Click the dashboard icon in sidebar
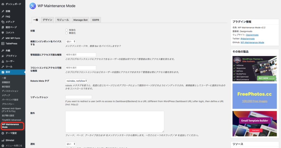This screenshot has width=281, height=148. coord(3,4)
